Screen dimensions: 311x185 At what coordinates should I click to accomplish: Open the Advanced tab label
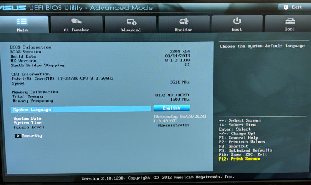[x=131, y=30]
